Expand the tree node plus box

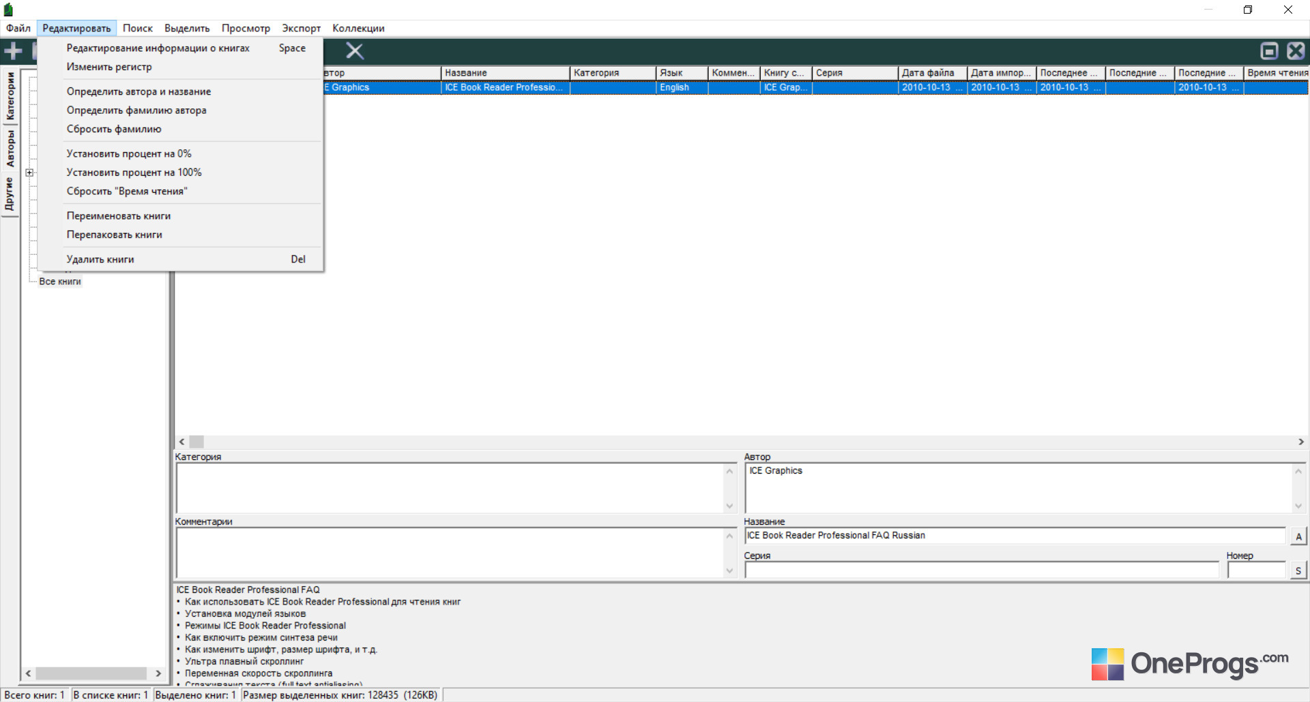tap(29, 172)
